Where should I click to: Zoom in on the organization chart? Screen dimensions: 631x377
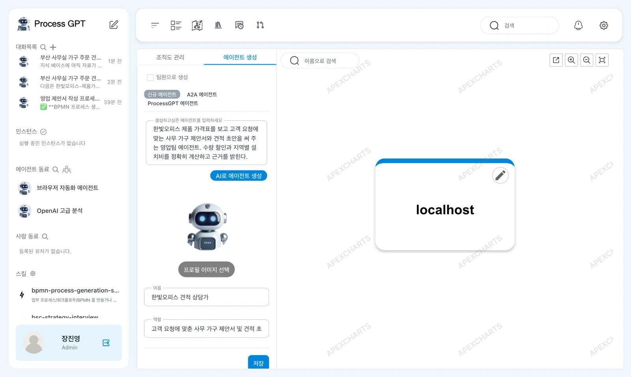pyautogui.click(x=571, y=60)
